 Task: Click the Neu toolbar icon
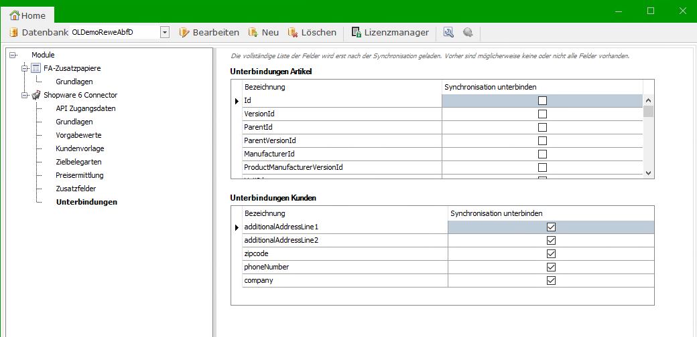coord(253,32)
